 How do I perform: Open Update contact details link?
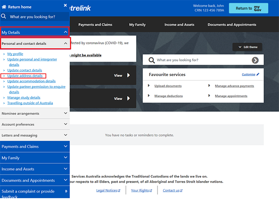[24, 70]
